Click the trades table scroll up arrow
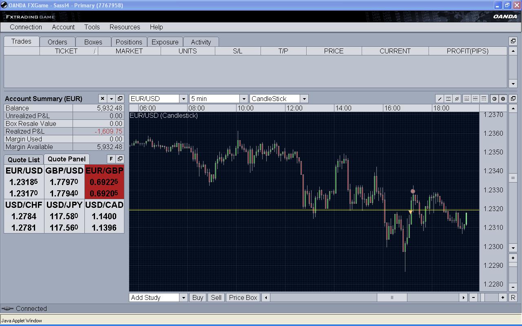 (x=513, y=51)
